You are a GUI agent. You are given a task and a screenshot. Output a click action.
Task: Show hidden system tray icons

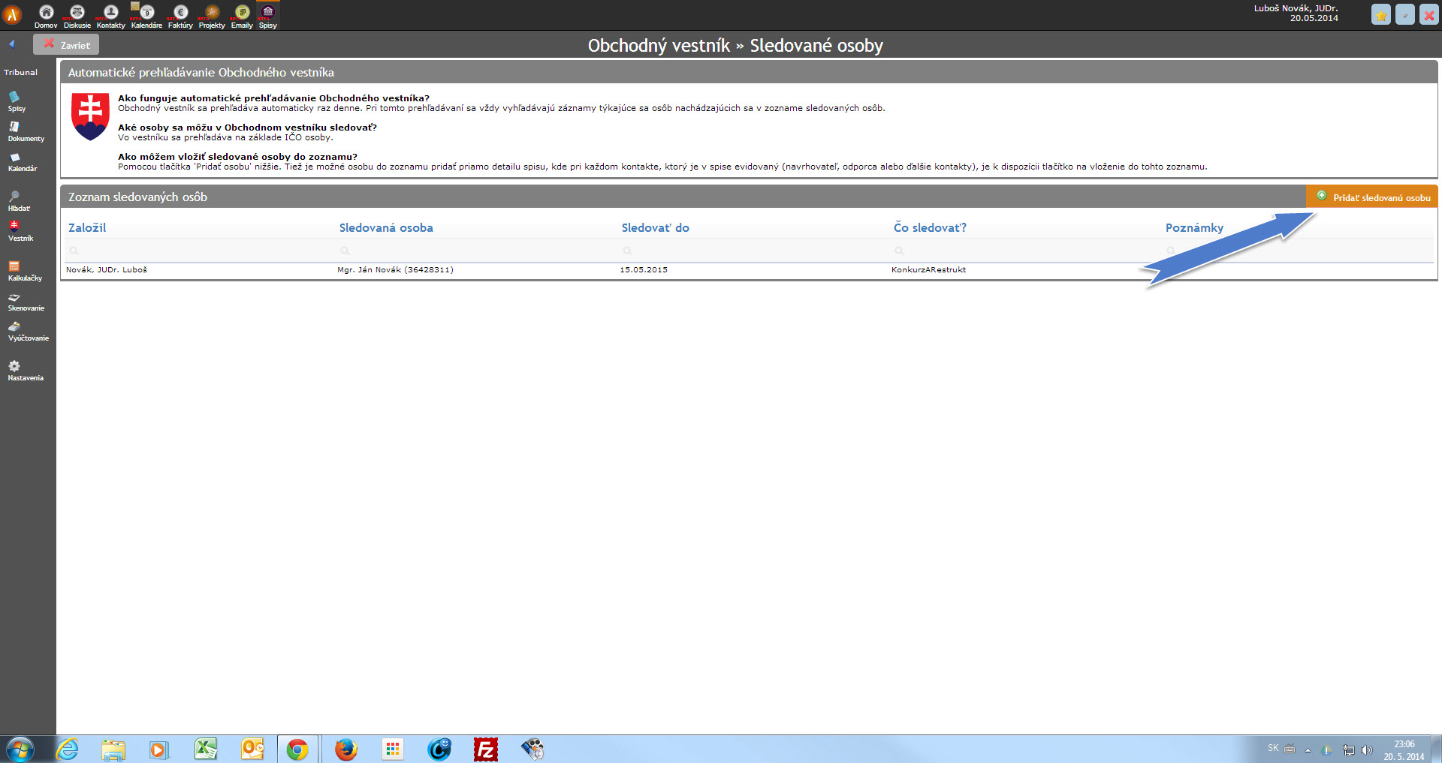pos(1308,749)
